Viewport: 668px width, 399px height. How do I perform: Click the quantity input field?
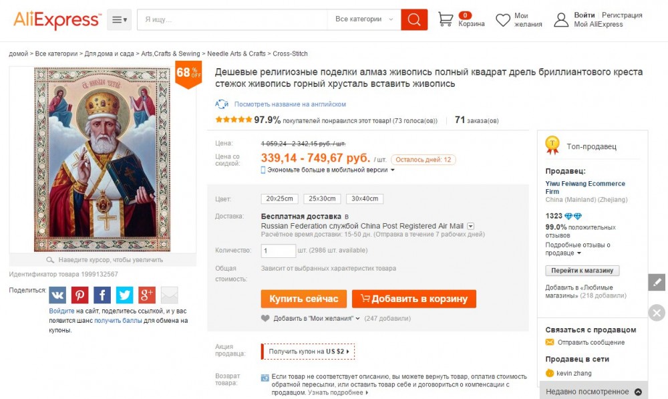pyautogui.click(x=279, y=251)
